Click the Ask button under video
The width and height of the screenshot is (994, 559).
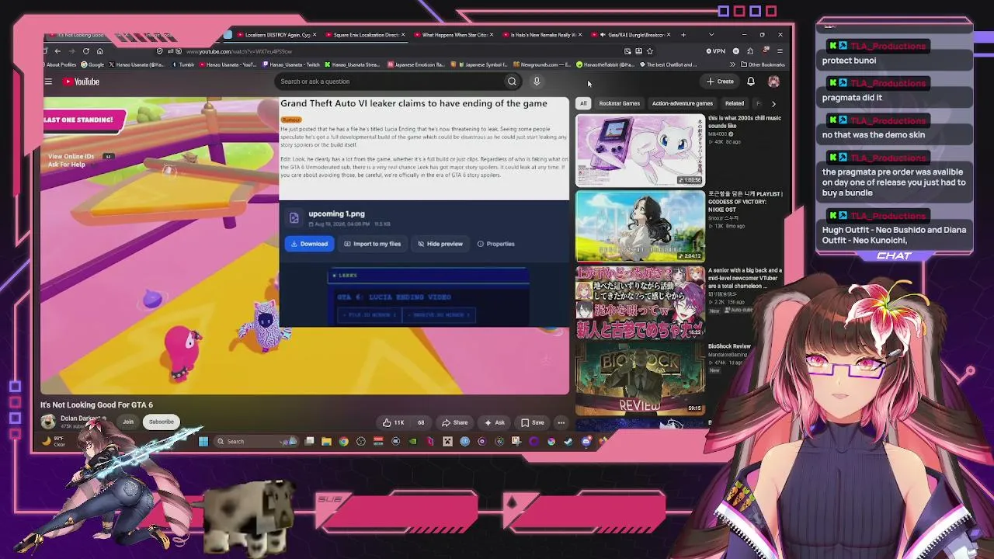point(495,422)
